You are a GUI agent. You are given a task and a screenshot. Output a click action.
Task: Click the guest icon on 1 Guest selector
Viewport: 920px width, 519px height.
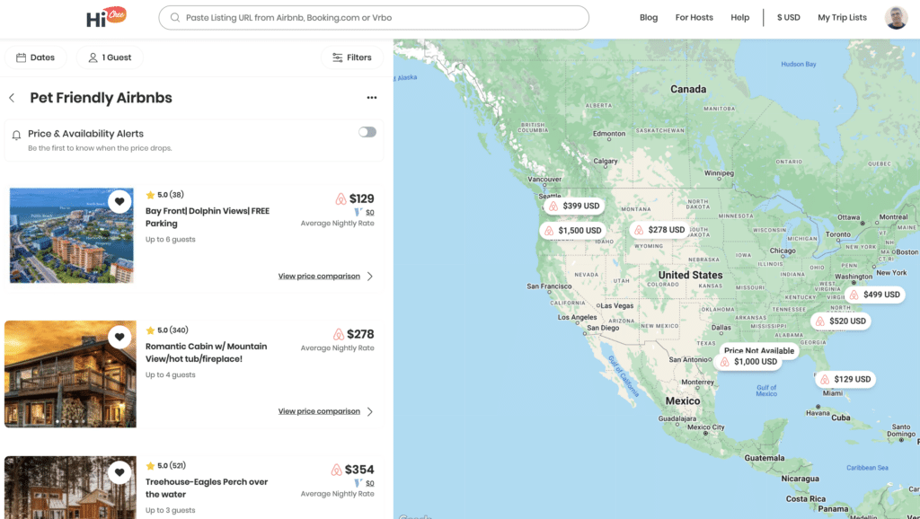[x=93, y=57]
